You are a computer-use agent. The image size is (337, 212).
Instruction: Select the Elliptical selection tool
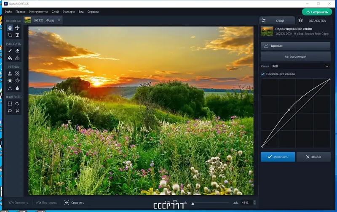point(17,103)
